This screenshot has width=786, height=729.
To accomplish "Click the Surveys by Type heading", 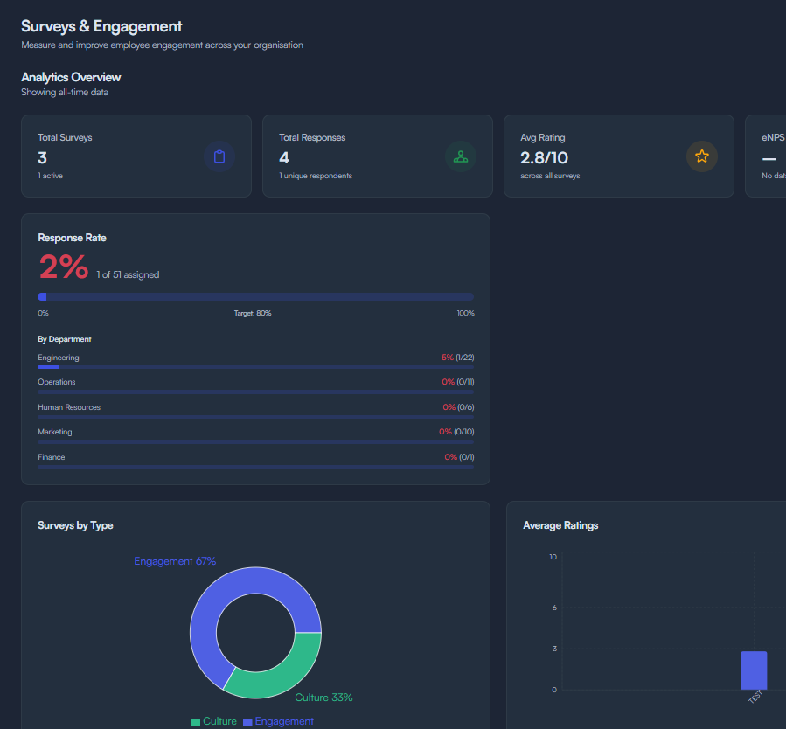I will pos(75,525).
